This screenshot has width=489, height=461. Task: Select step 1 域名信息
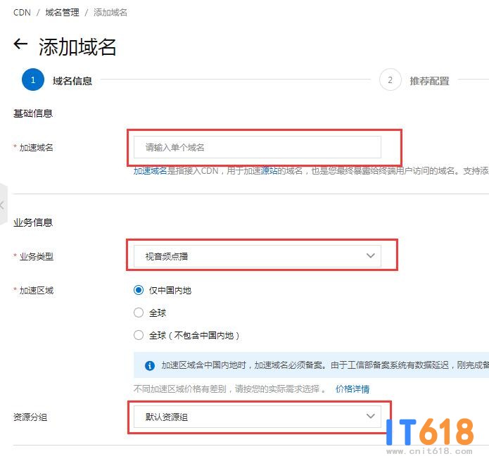(57, 80)
